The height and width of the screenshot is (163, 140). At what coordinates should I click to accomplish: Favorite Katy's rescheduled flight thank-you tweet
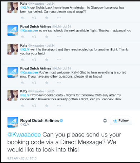pos(47,59)
